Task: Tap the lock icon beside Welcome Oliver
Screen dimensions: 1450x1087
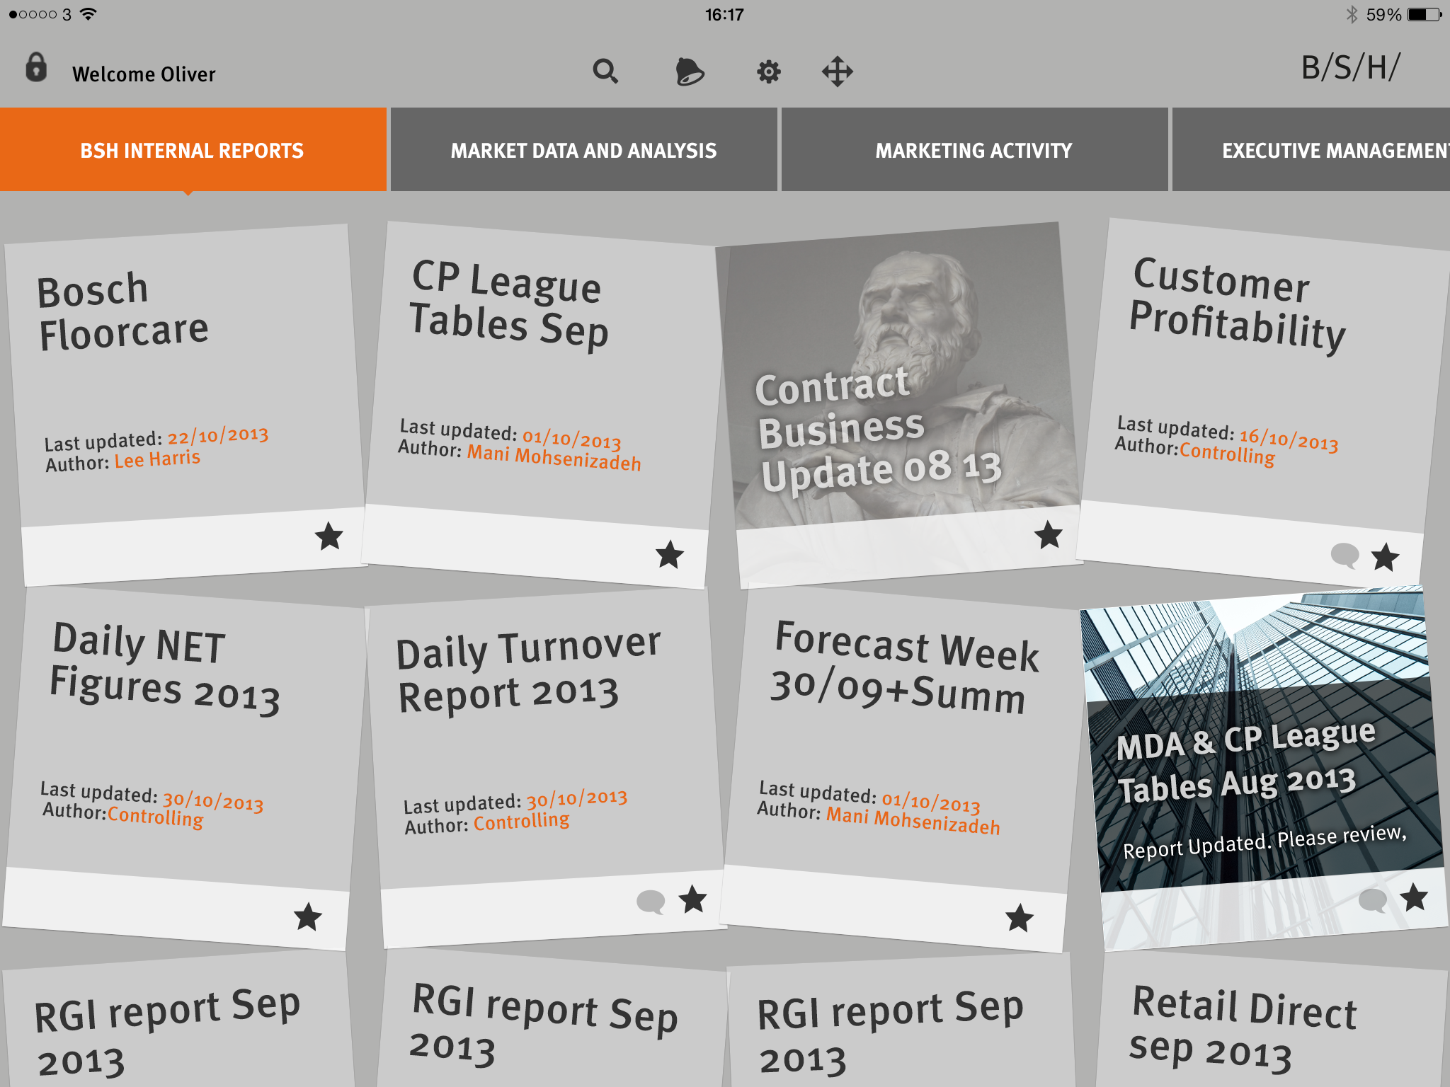Action: (36, 69)
